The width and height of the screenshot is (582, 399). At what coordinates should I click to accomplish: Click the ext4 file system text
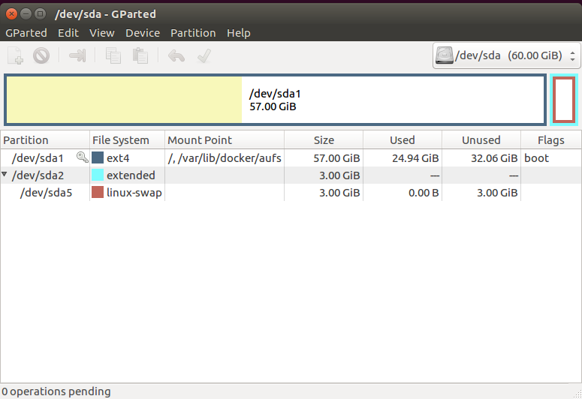pyautogui.click(x=118, y=158)
